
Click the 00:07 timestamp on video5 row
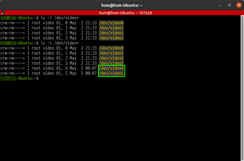[x=91, y=73]
